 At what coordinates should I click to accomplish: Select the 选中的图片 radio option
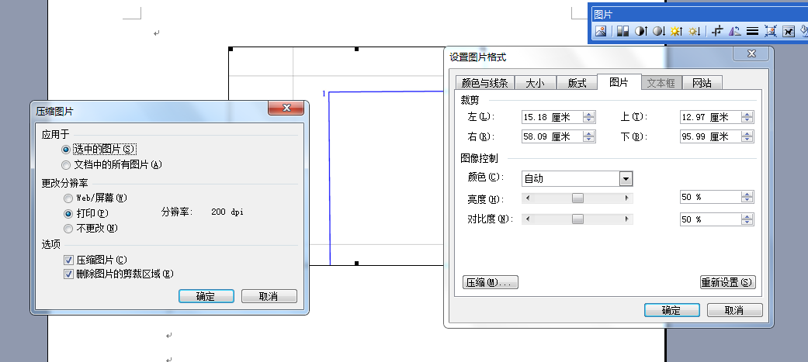click(65, 150)
